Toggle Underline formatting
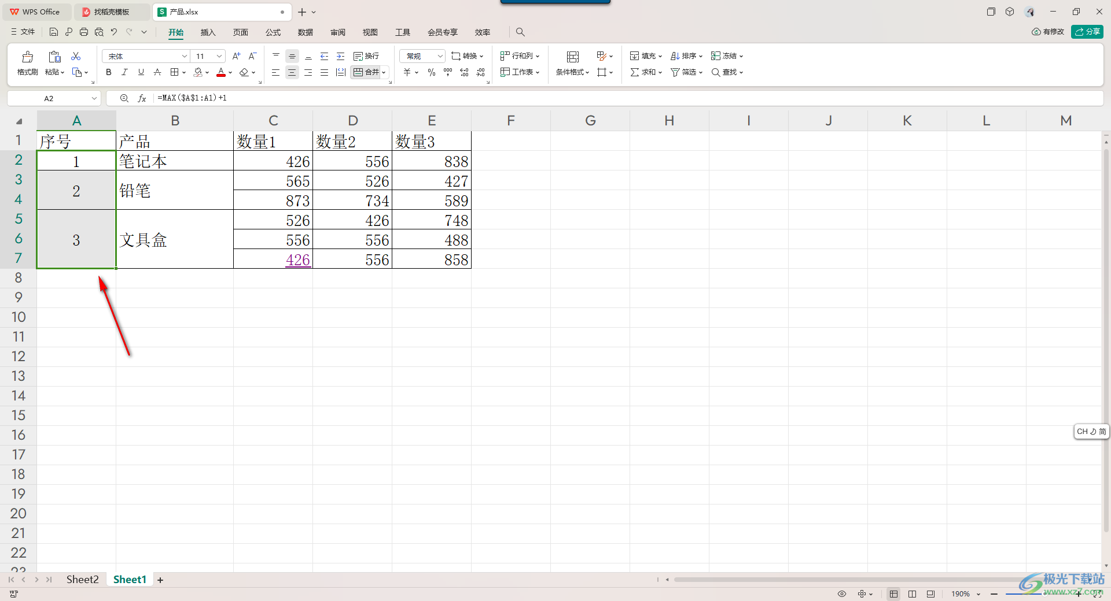The image size is (1111, 601). click(x=141, y=72)
